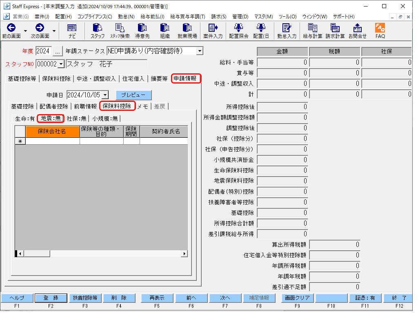Click the grid's horizontal scrollbar thumb

(x=37, y=253)
